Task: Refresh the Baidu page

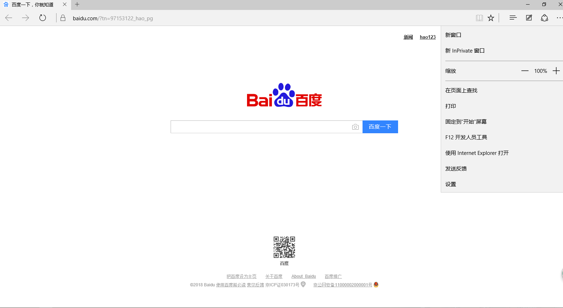Action: (43, 18)
